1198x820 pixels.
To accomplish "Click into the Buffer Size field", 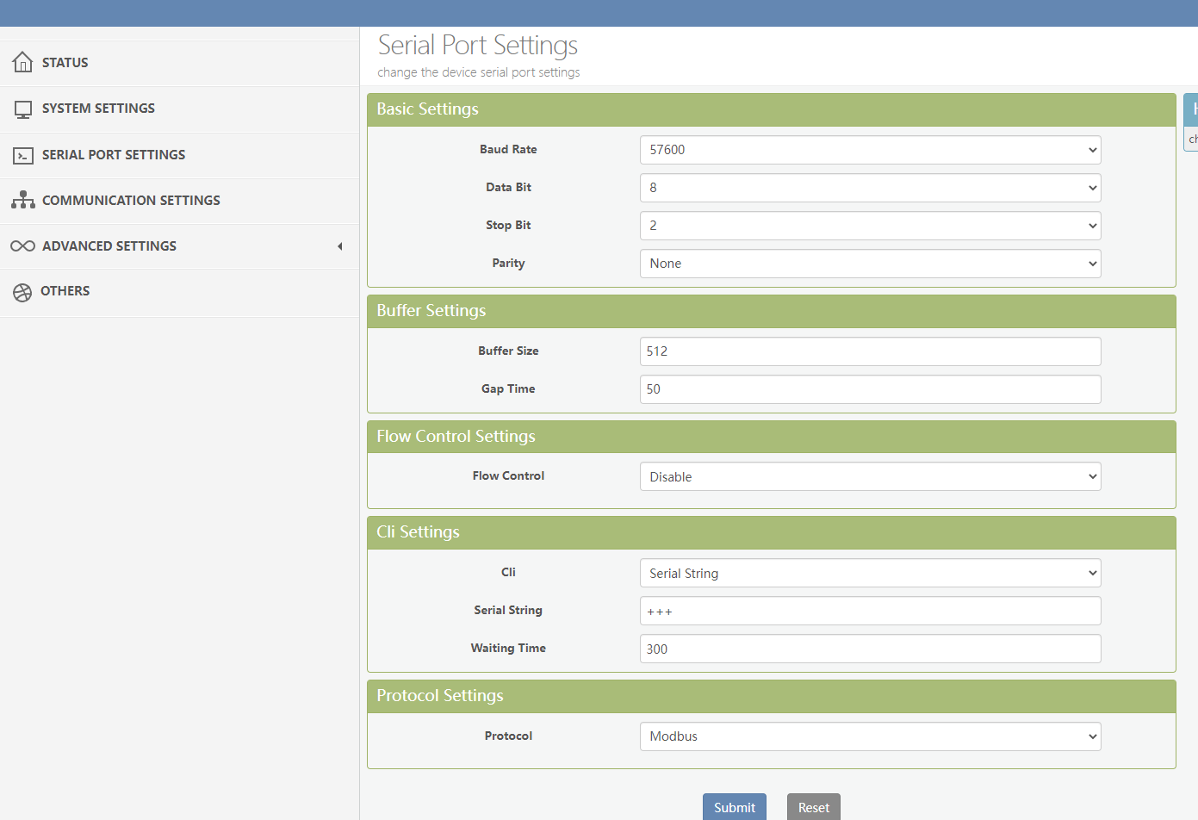I will click(870, 351).
